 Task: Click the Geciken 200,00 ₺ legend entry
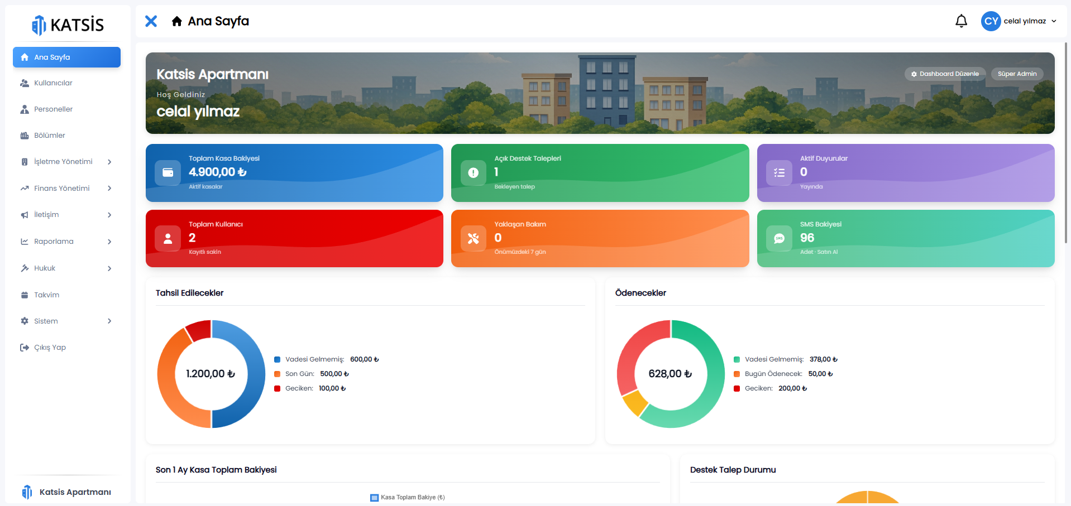pyautogui.click(x=770, y=389)
